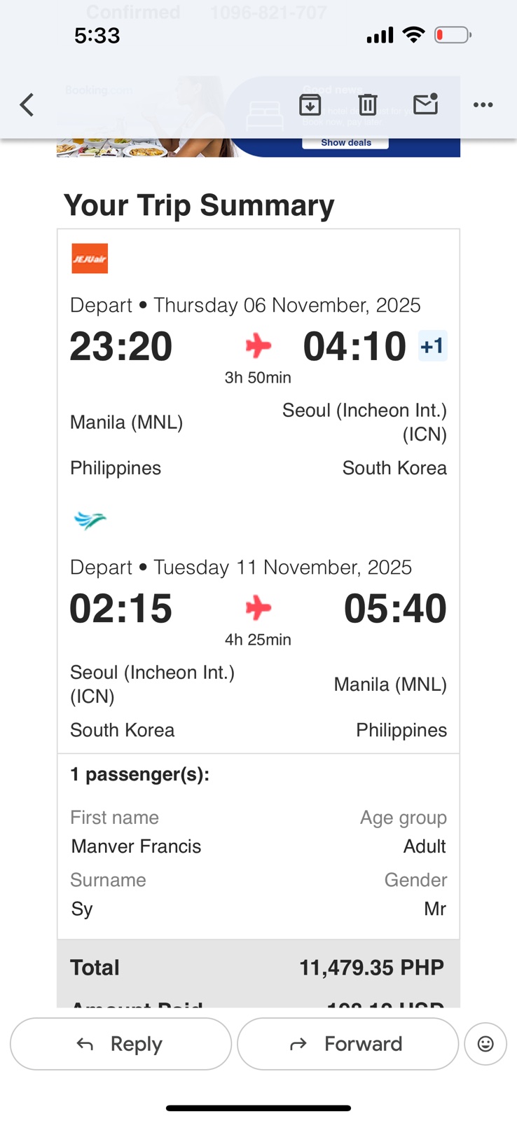Tap the red plane icon on return flight
Image resolution: width=517 pixels, height=1121 pixels.
pyautogui.click(x=258, y=607)
